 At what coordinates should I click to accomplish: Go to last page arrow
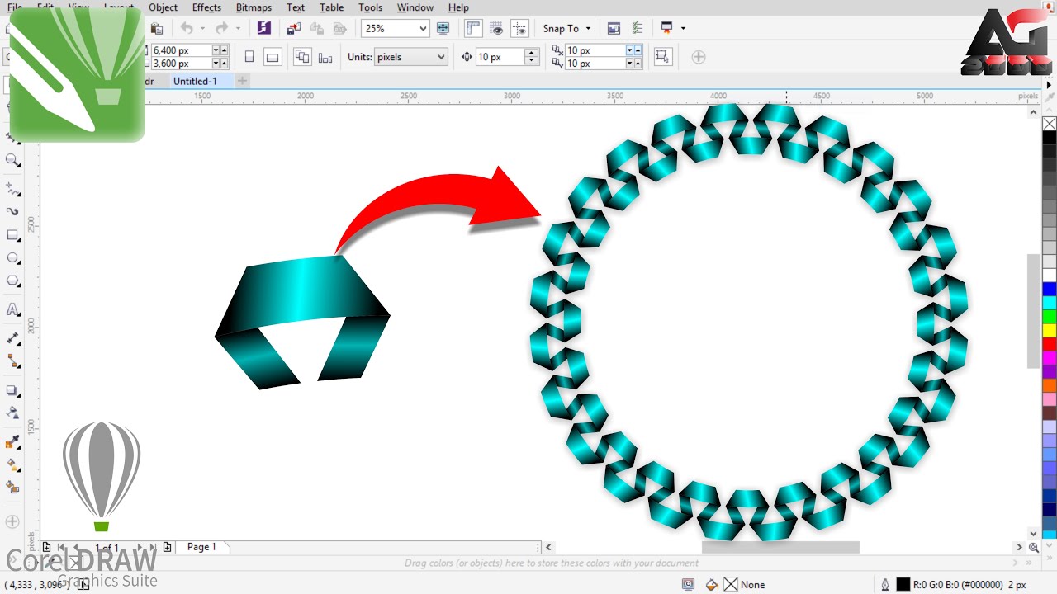pos(152,547)
